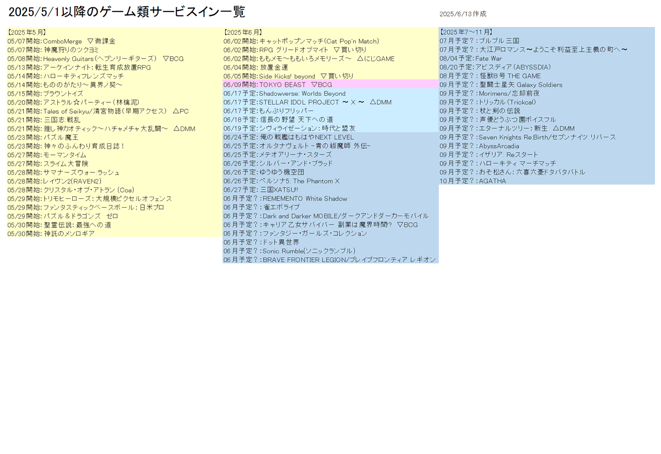
Task: Select the "Seven Knights Re:Birth" row
Action: [x=547, y=137]
